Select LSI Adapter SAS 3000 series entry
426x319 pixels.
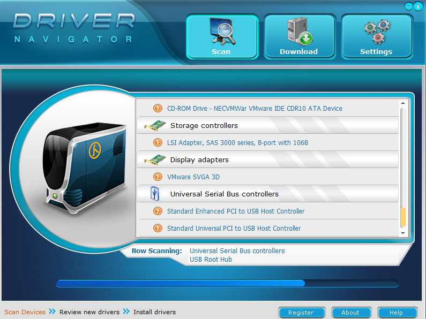pyautogui.click(x=267, y=142)
